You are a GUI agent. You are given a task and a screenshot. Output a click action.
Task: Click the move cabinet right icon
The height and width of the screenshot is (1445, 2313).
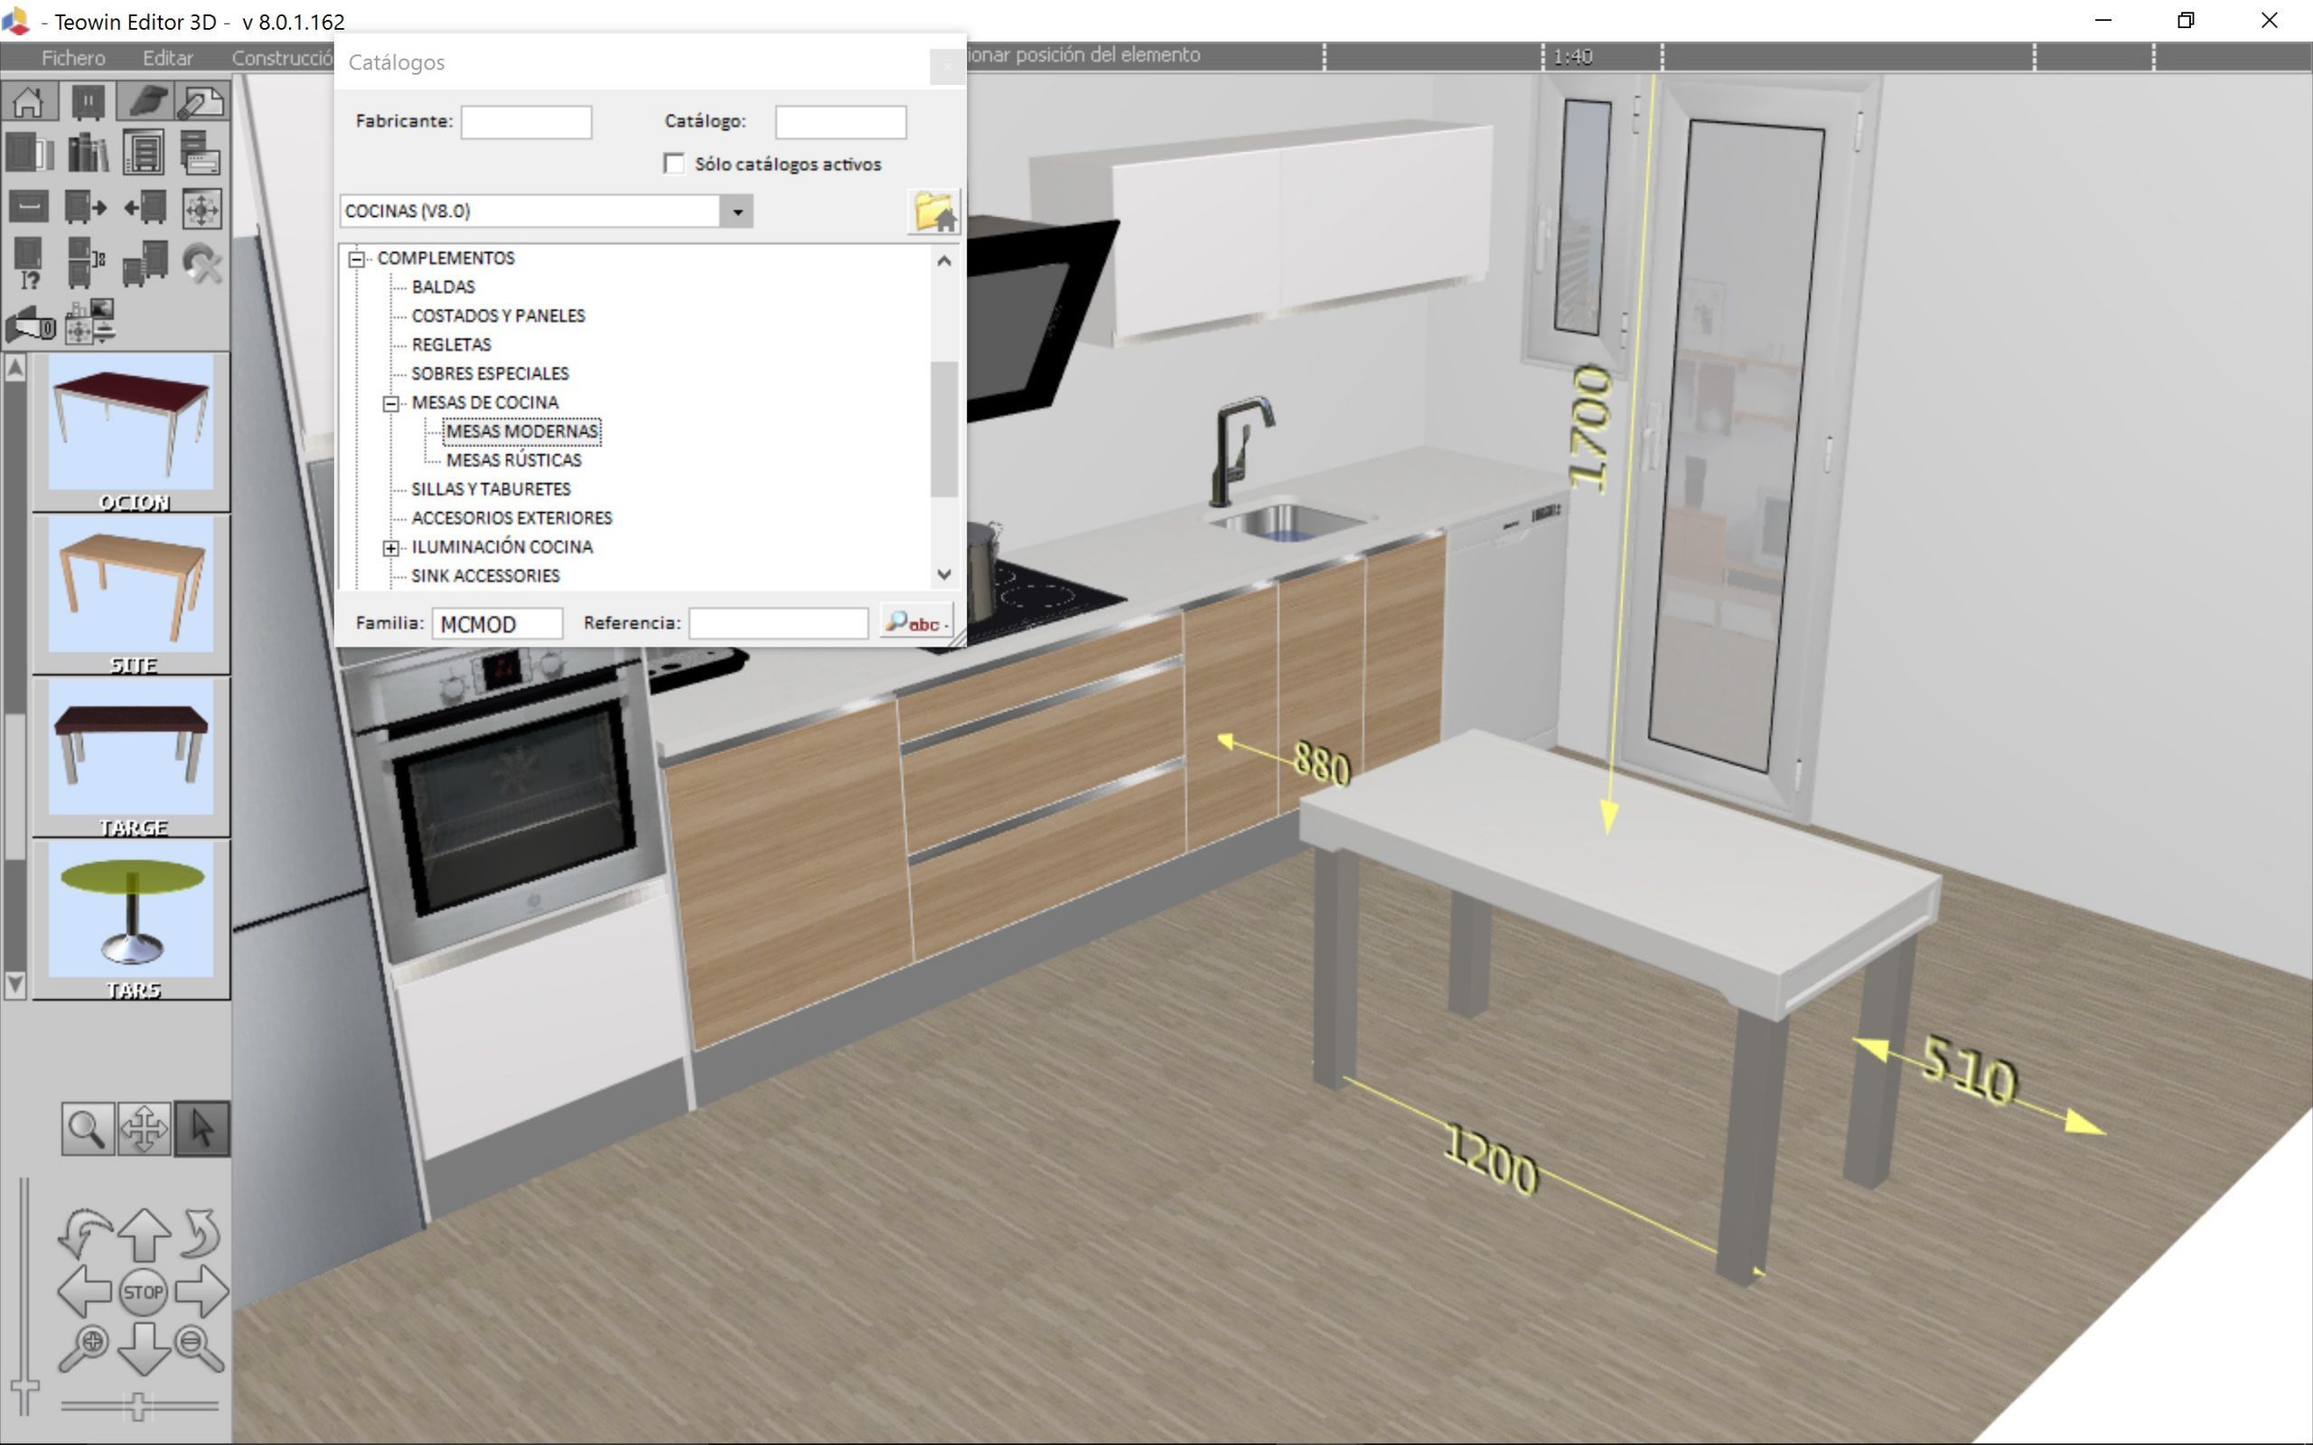(87, 208)
